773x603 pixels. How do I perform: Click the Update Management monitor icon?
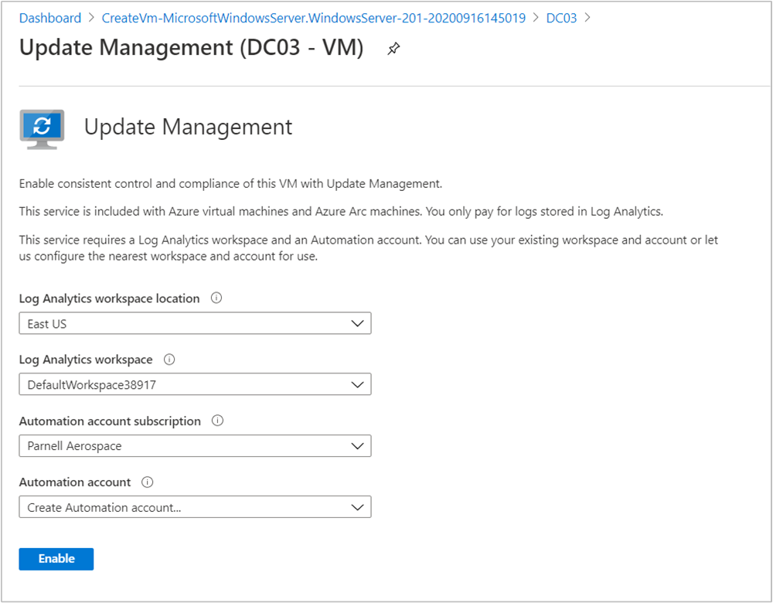click(42, 129)
